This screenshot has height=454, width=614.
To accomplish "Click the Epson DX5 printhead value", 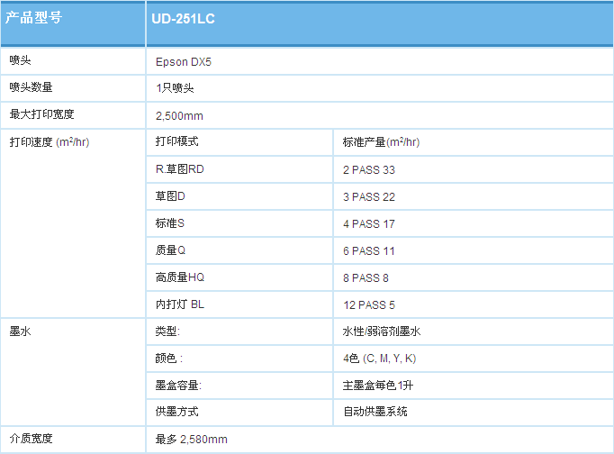I will click(184, 62).
